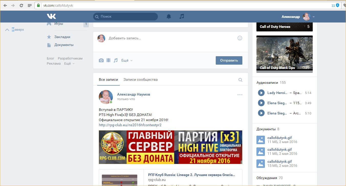Switch to the Записи сообщества tab
This screenshot has width=346, height=186.
pos(140,79)
